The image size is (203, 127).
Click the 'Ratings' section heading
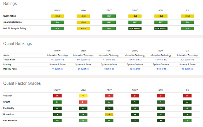(x=10, y=3)
